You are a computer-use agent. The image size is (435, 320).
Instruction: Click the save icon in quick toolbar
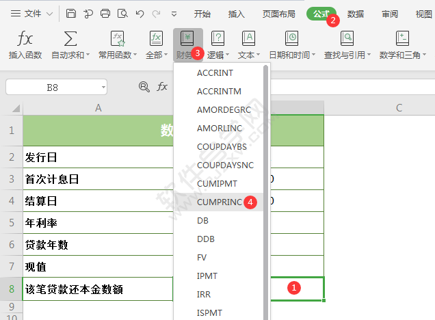pyautogui.click(x=71, y=13)
